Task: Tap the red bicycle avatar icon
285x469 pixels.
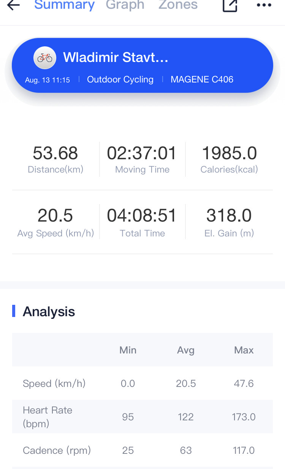Action: 45,58
